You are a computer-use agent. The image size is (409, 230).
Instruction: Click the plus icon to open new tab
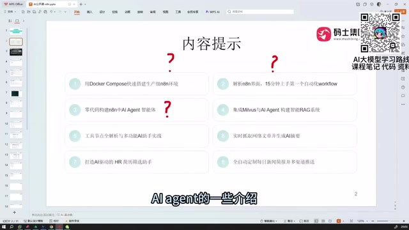pyautogui.click(x=81, y=4)
